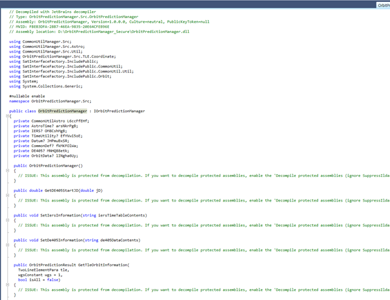The width and height of the screenshot is (390, 300).
Task: Click 'using OrbitPredictionManager.Src.TLE.Coordinate;' line
Action: pyautogui.click(x=62, y=56)
